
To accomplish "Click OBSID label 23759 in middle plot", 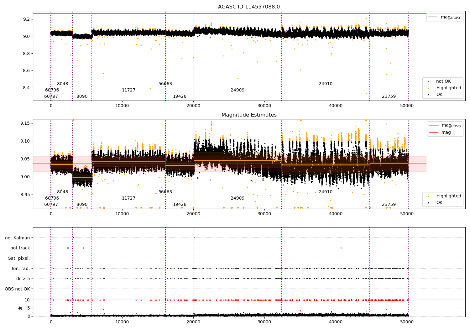I will (389, 205).
